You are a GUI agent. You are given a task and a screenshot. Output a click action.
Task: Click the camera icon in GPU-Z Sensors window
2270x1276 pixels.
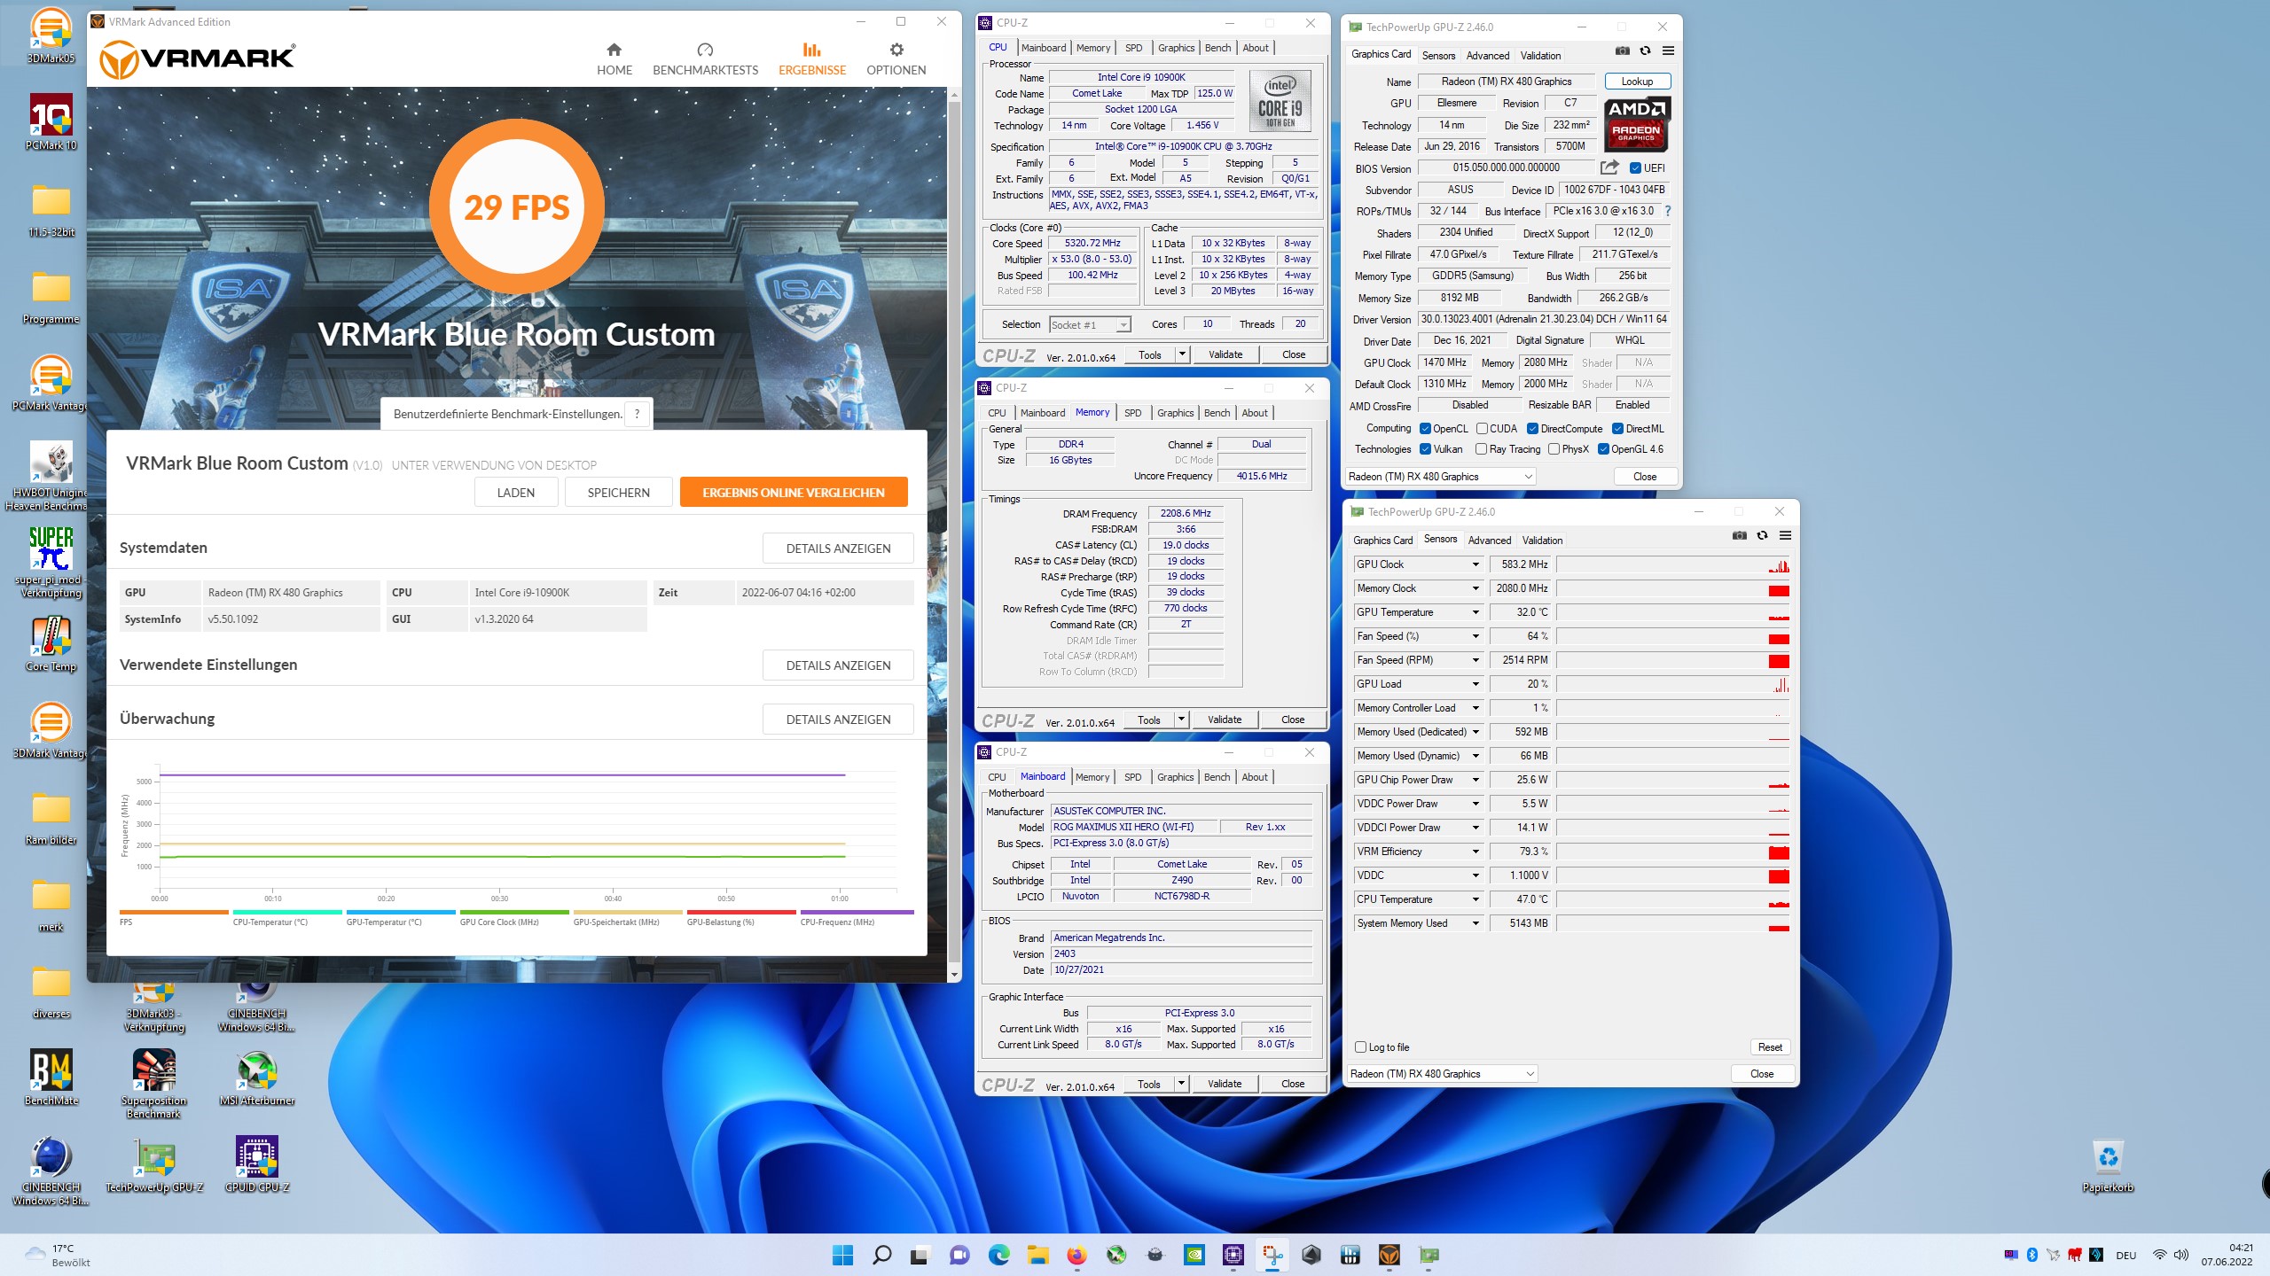[1739, 536]
